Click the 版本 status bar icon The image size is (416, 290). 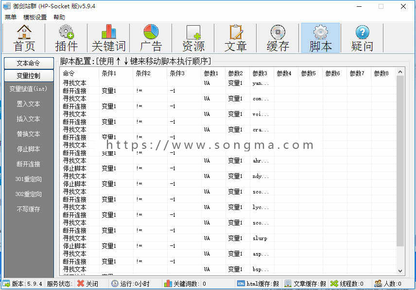point(6,284)
